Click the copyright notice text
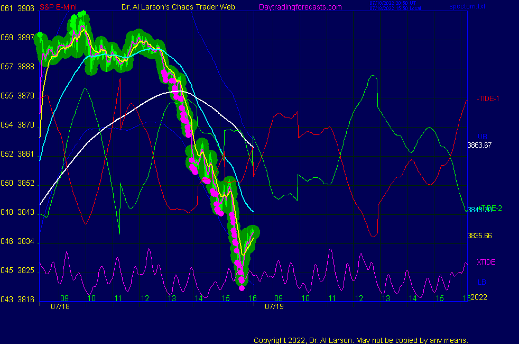This screenshot has height=344, width=519. point(361,340)
